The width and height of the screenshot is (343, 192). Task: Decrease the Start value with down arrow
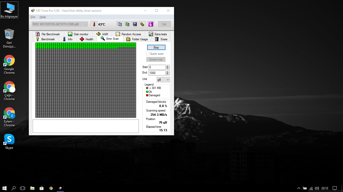pos(167,68)
